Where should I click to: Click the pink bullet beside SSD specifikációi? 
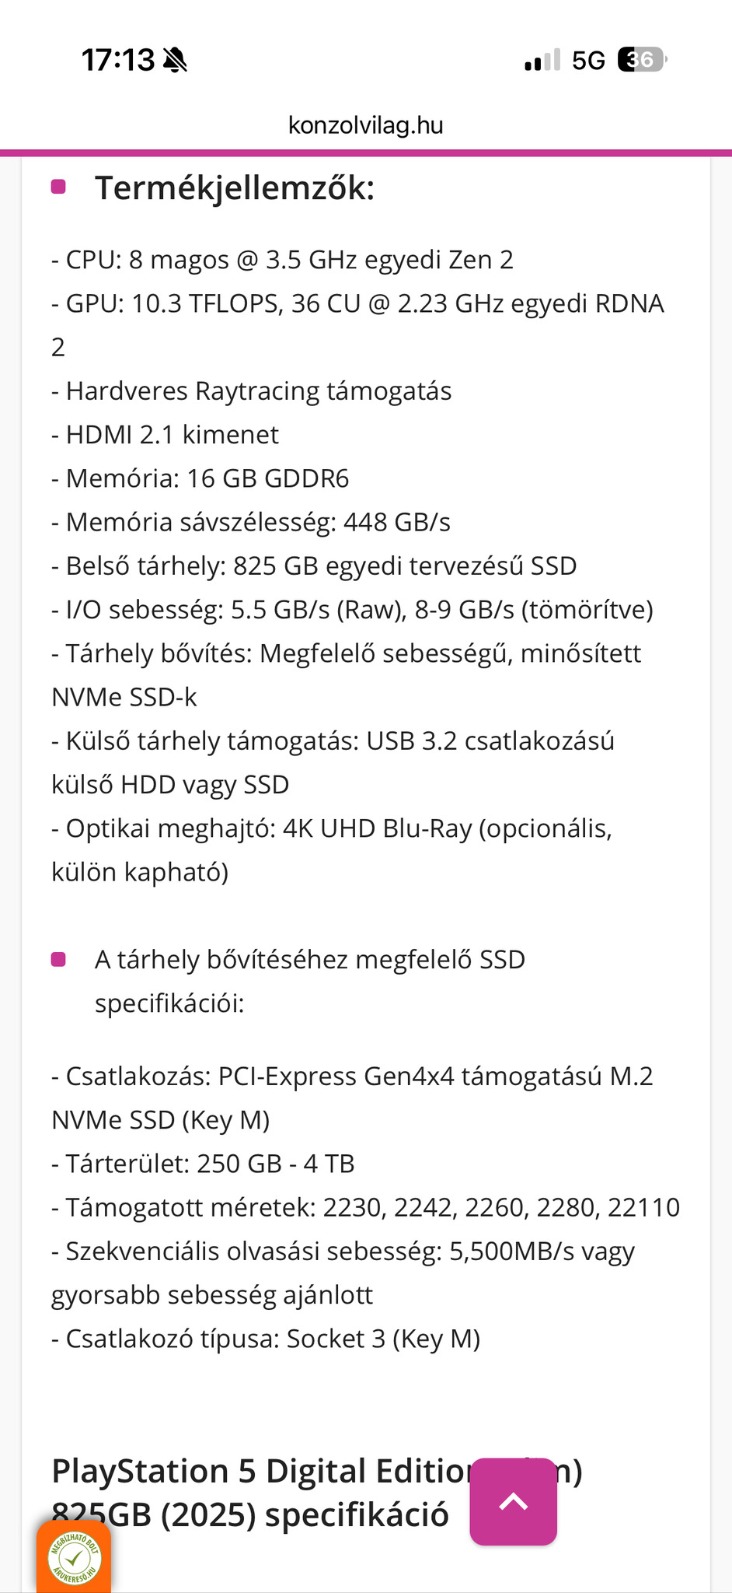pyautogui.click(x=58, y=959)
